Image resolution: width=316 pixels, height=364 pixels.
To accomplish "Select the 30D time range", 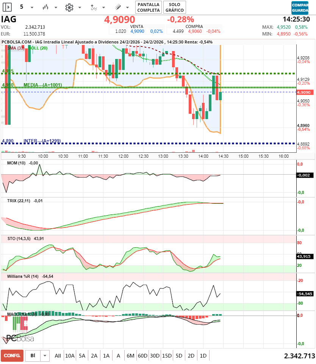I will coord(155,356).
